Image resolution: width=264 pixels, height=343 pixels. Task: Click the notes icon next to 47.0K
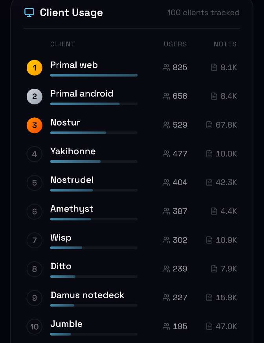(209, 327)
